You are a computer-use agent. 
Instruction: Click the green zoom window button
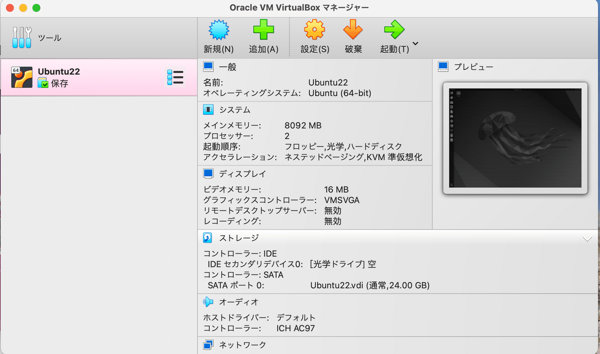[36, 8]
